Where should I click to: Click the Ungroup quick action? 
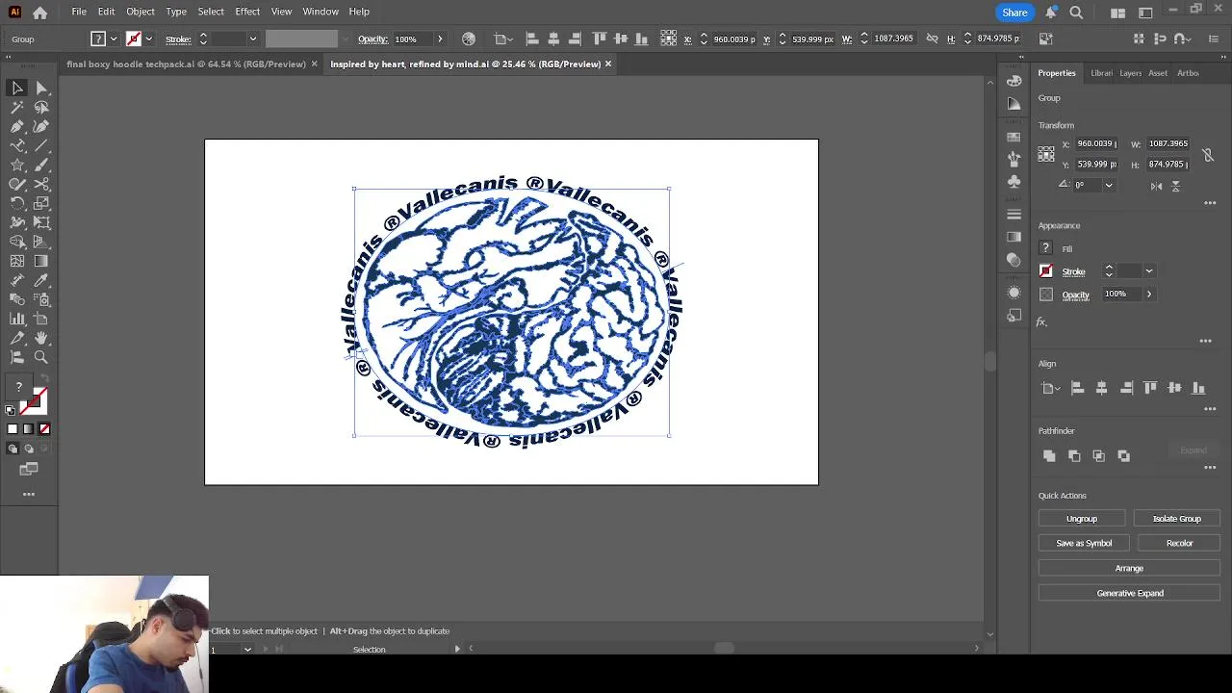coord(1082,519)
